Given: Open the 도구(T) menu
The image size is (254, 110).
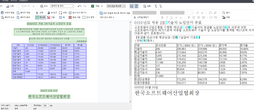Looking at the screenshot, I should coord(14,1).
